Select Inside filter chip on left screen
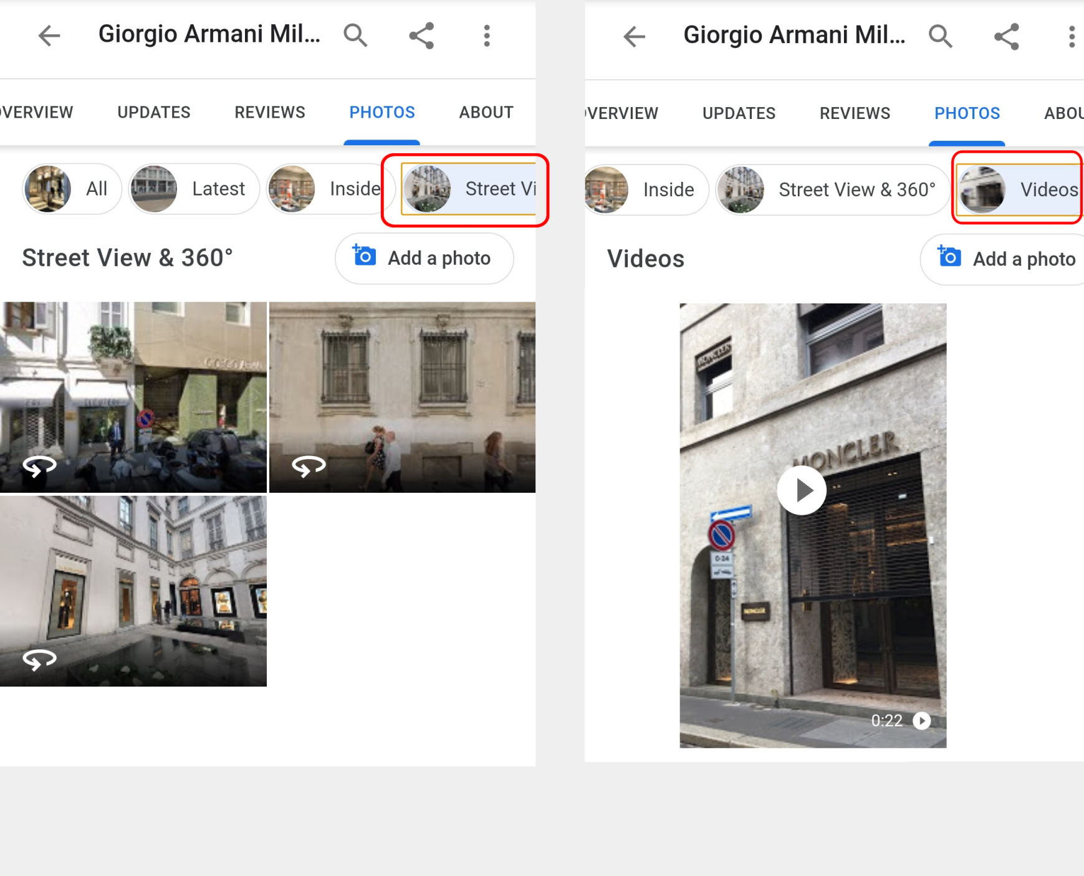This screenshot has width=1084, height=876. point(330,189)
